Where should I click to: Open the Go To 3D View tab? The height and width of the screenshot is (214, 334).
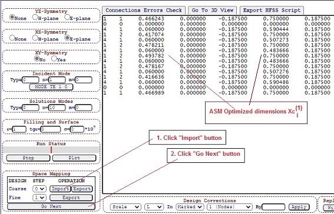click(x=213, y=11)
